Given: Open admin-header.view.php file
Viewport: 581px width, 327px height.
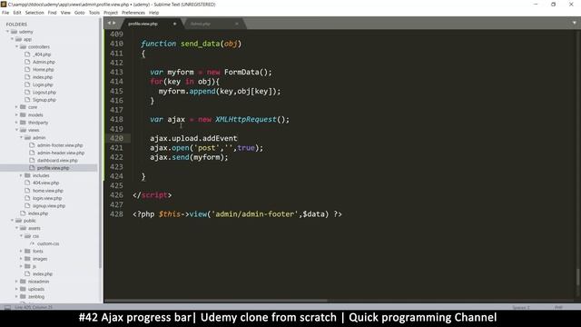Looking at the screenshot, I should (61, 153).
